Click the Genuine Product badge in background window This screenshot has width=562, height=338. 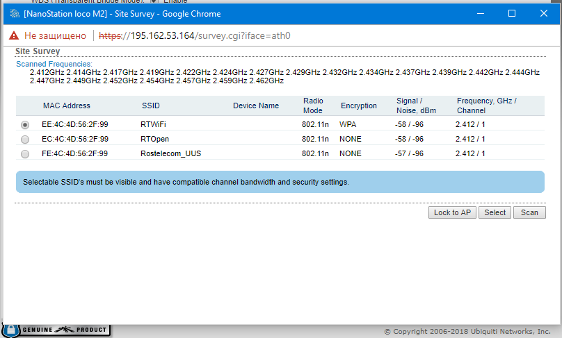[x=56, y=330]
